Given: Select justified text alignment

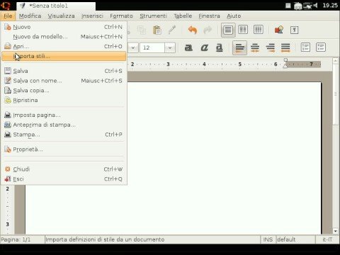Looking at the screenshot, I should tap(285, 47).
